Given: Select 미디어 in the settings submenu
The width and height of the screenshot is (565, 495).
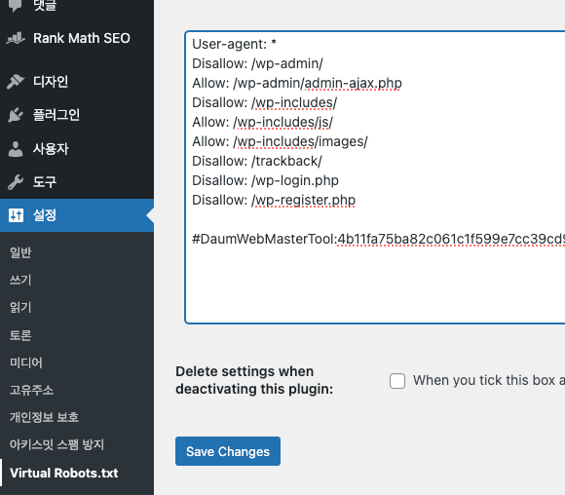Looking at the screenshot, I should click(x=26, y=362).
